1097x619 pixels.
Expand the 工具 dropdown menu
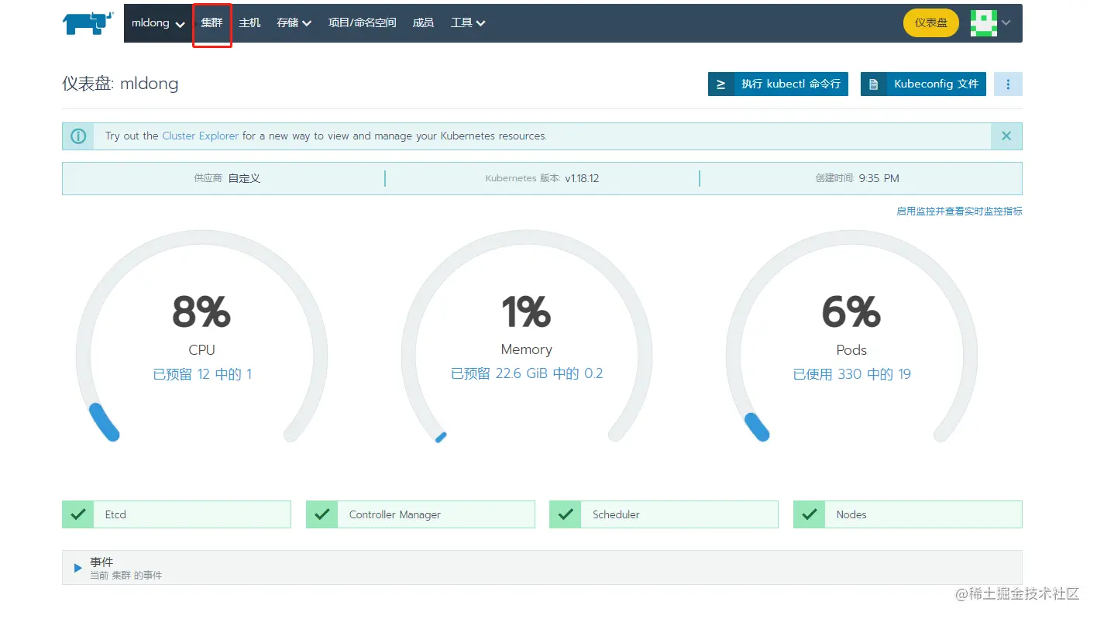coord(468,23)
